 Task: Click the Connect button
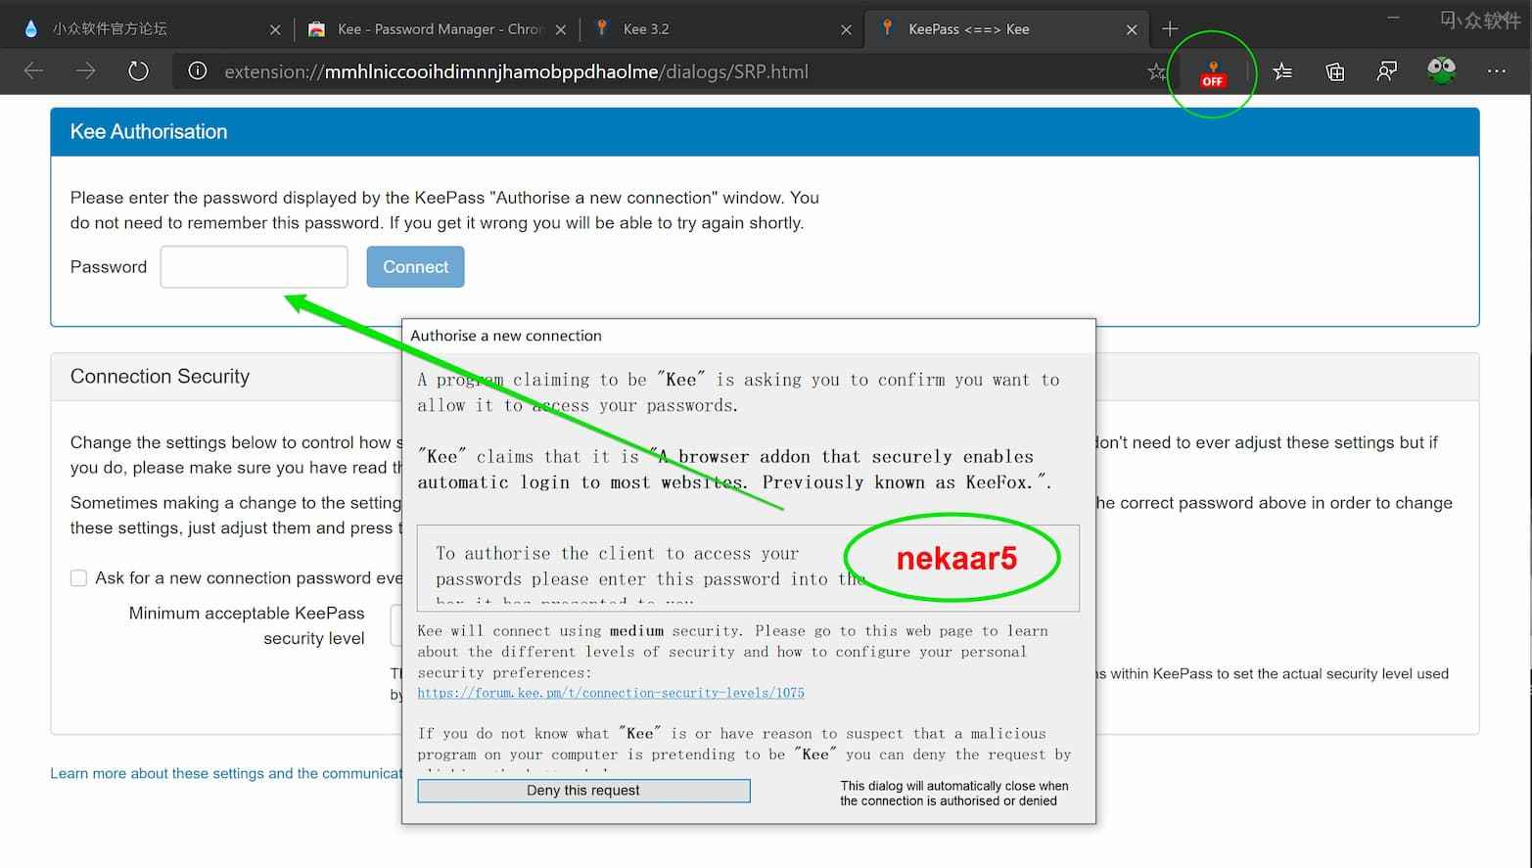415,266
